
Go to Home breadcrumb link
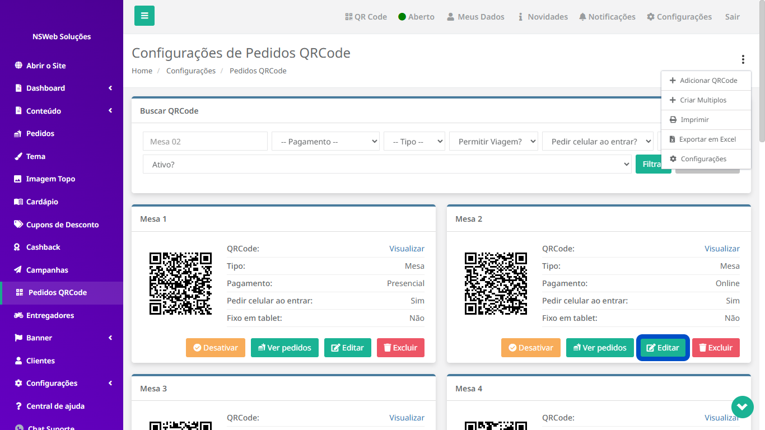(x=142, y=71)
